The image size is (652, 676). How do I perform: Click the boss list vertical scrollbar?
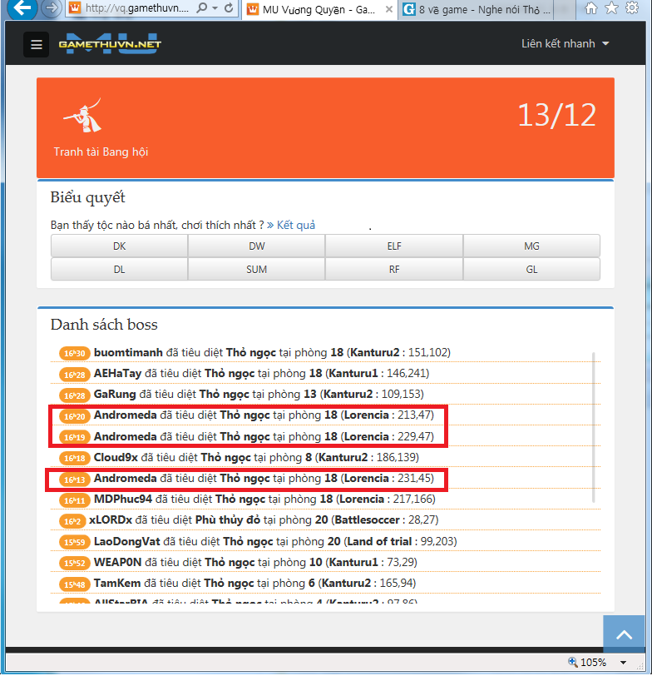pos(594,425)
